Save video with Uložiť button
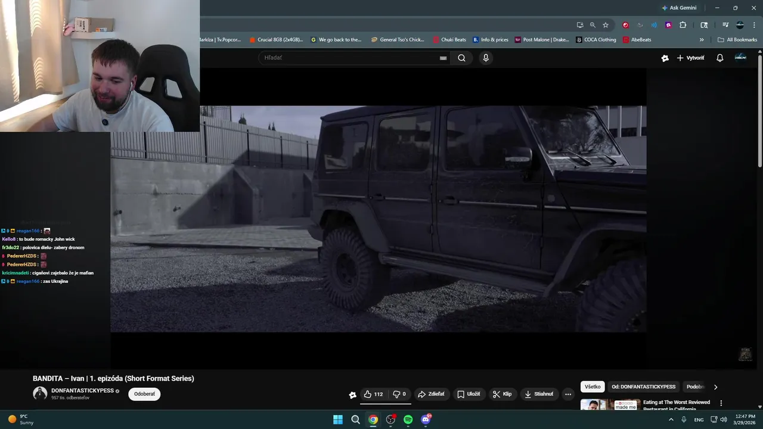 (469, 394)
